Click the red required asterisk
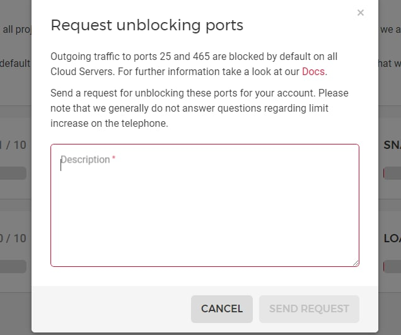This screenshot has height=335, width=401. [113, 159]
